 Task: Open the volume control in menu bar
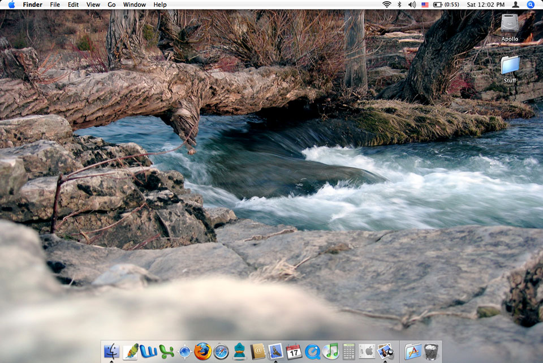pyautogui.click(x=412, y=5)
